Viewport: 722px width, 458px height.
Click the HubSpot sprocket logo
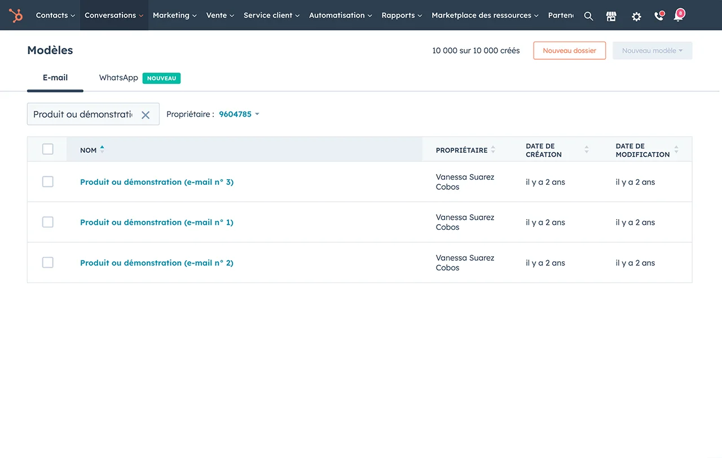pos(16,15)
